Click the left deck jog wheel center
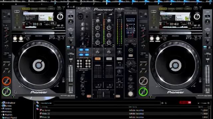The image size is (213, 119). pyautogui.click(x=39, y=65)
